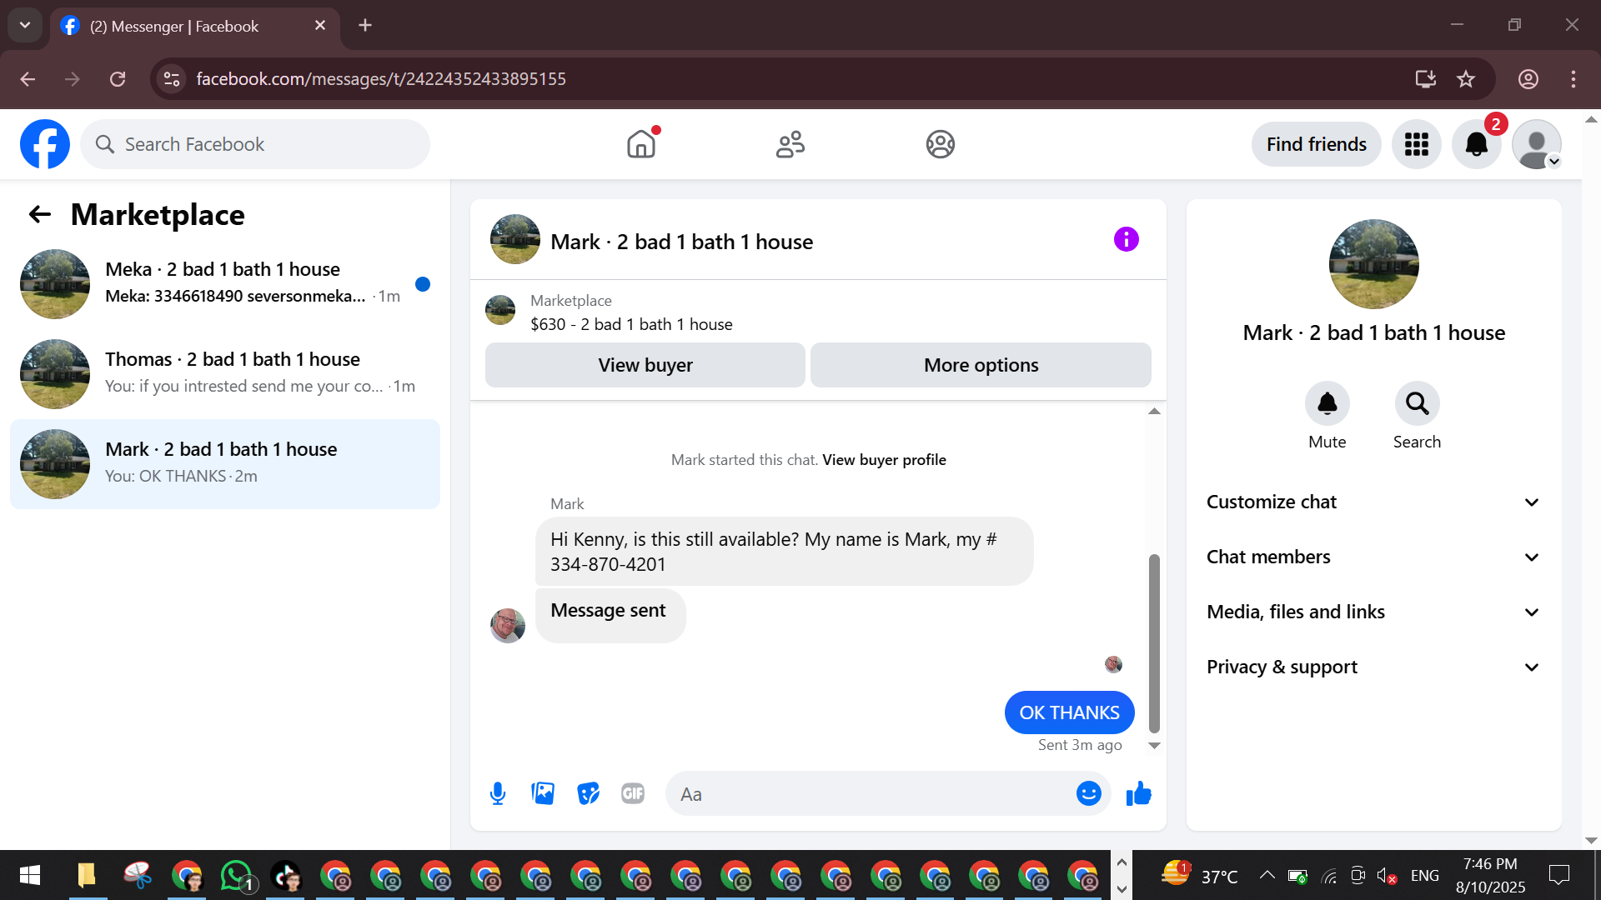Open the sticker picker icon

tap(588, 793)
